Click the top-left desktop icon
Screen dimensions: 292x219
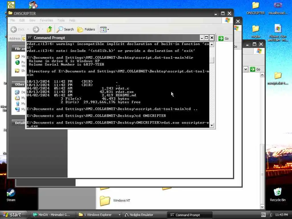pyautogui.click(x=11, y=5)
